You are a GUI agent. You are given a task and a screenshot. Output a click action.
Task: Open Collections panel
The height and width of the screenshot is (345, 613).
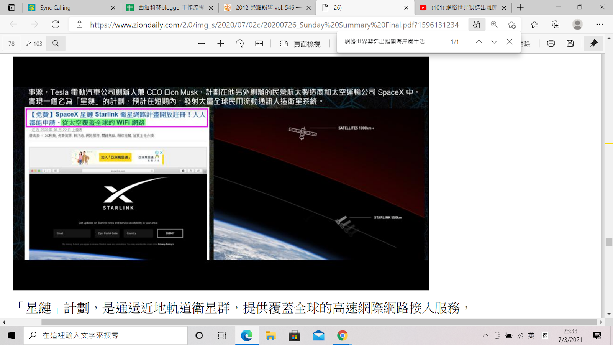click(x=556, y=25)
